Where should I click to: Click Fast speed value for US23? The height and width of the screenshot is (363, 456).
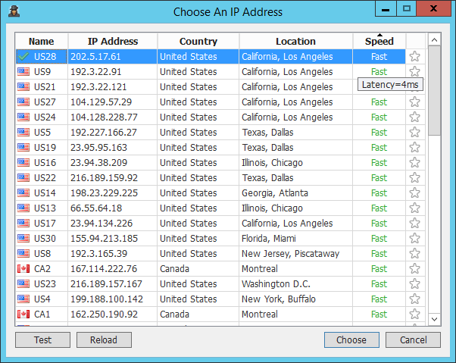click(x=379, y=283)
